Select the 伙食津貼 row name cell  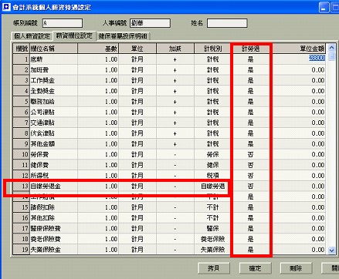[53, 133]
